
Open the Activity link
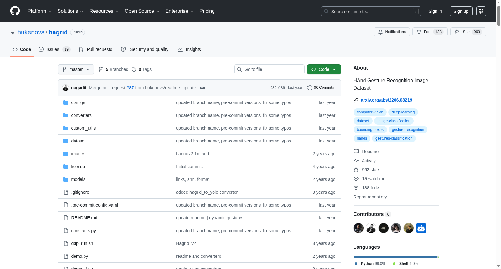pos(365,161)
